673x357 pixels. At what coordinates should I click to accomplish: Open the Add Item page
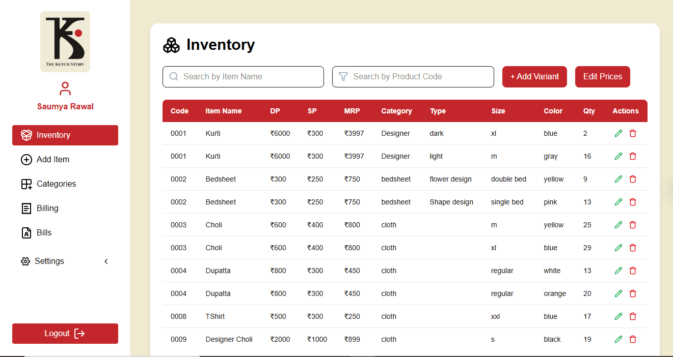65,160
